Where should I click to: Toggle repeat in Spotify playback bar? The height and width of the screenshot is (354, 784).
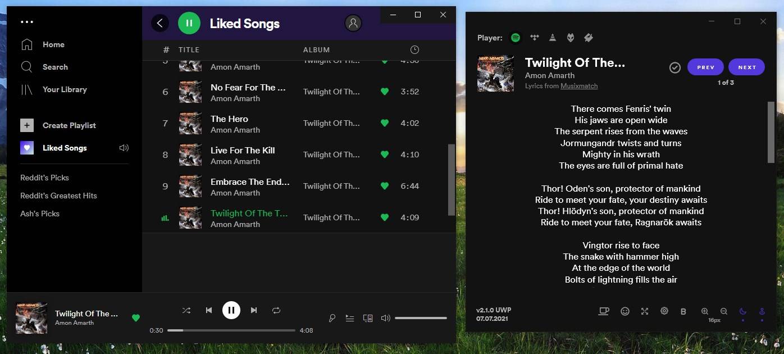(x=276, y=310)
